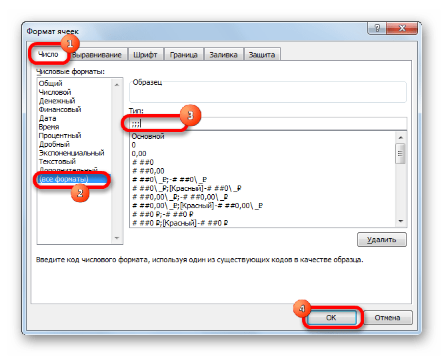Open the Шрифт tab
Viewport: 444px width, 357px height.
pyautogui.click(x=145, y=55)
